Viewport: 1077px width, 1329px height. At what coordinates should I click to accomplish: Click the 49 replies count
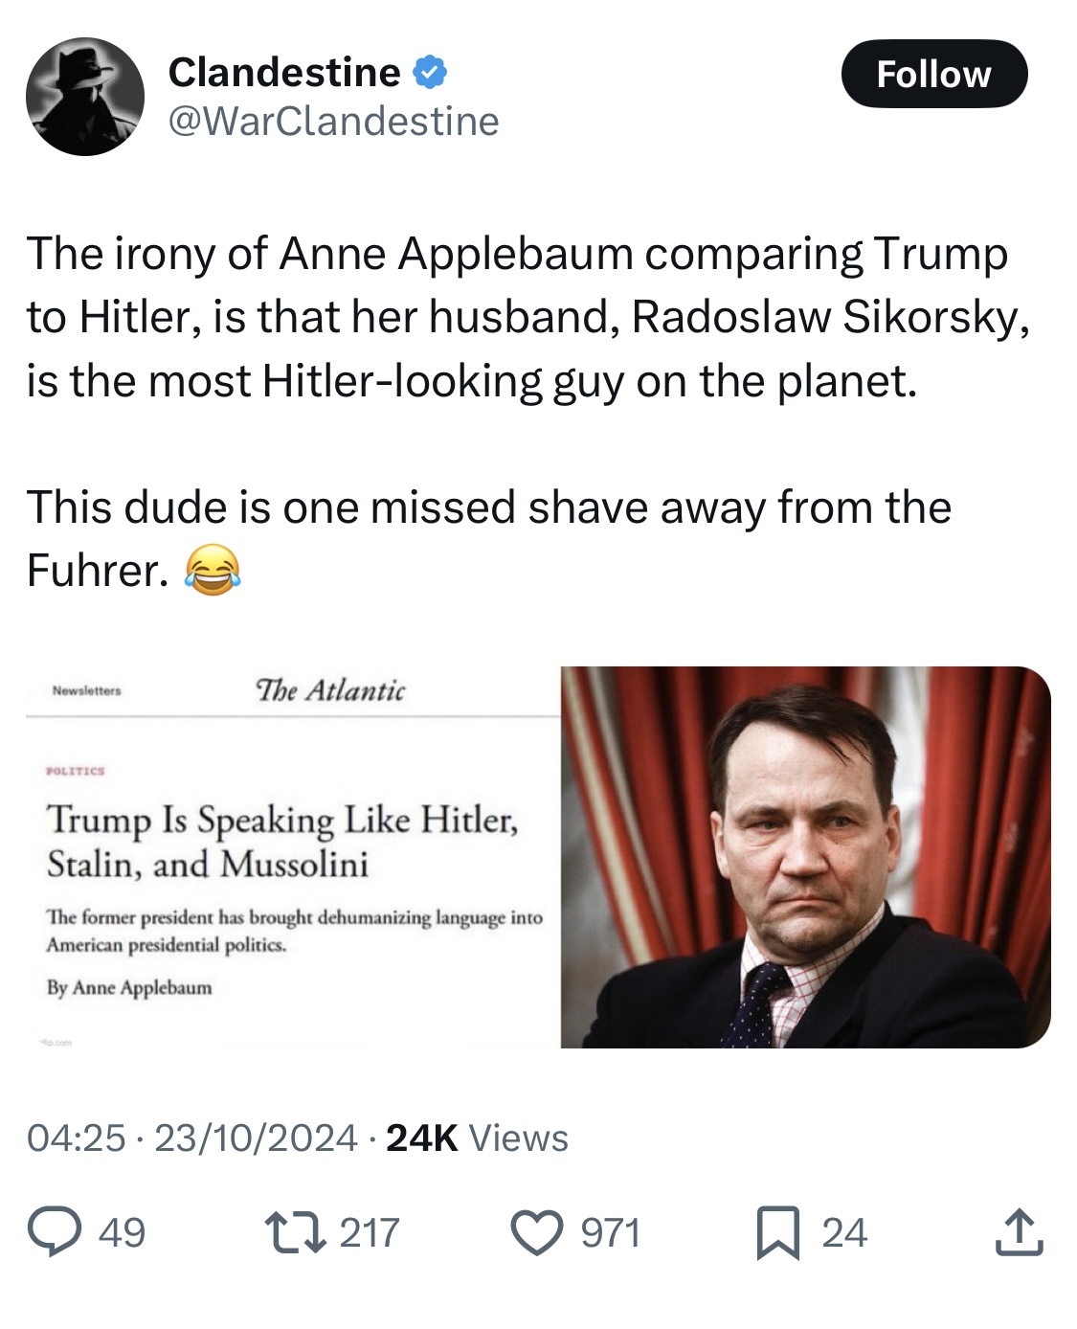click(122, 1232)
